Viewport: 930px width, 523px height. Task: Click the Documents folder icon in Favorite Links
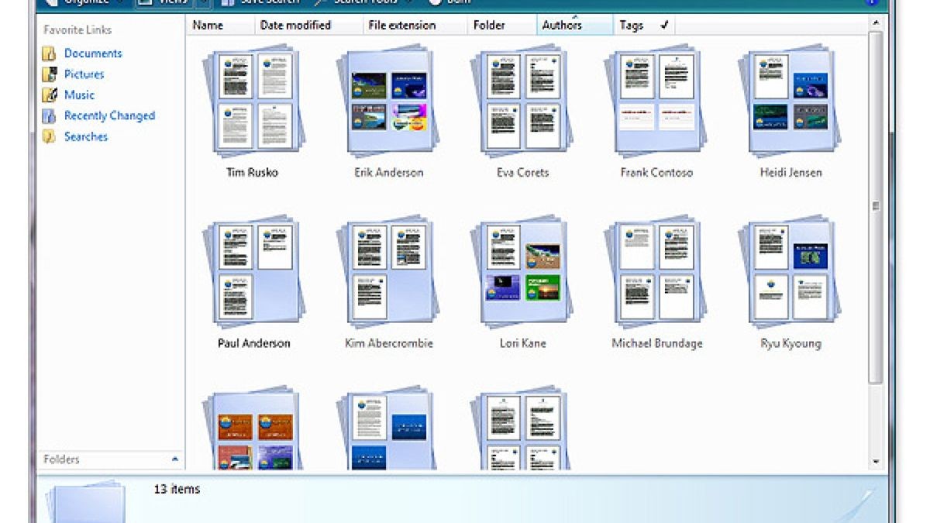coord(50,53)
